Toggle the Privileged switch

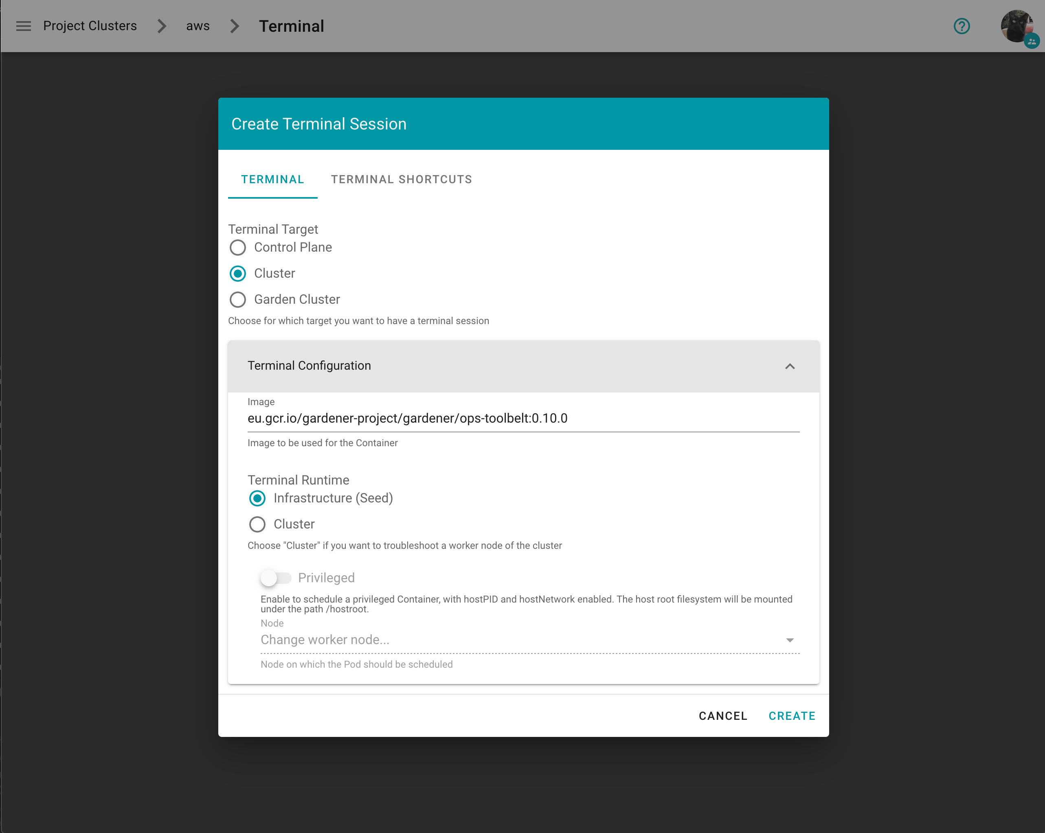(275, 578)
